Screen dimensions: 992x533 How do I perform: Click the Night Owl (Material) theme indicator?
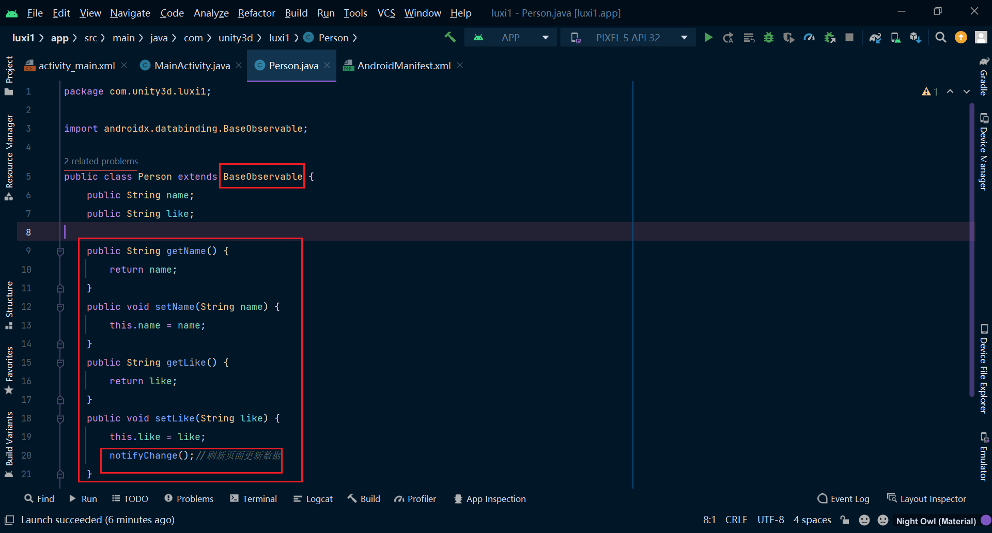tap(936, 521)
